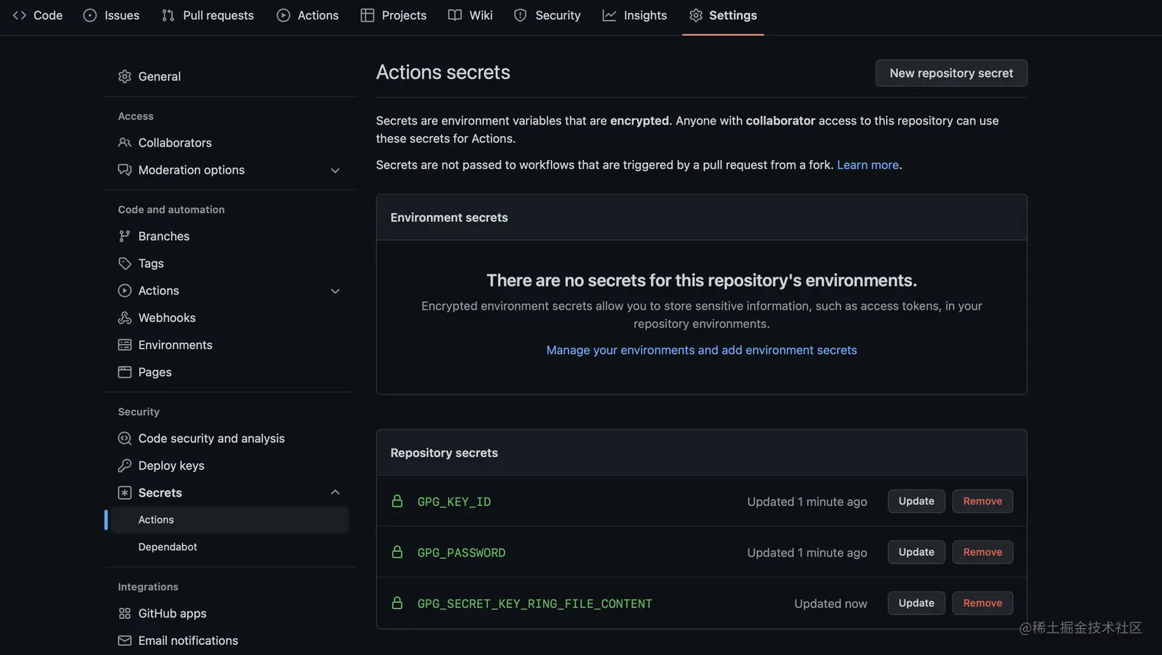Open the Code tab
Viewport: 1162px width, 655px height.
pyautogui.click(x=38, y=15)
